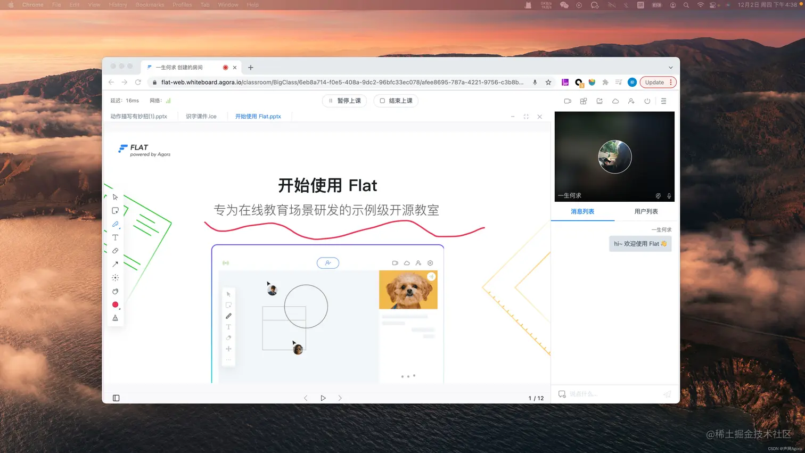
Task: Choose the text tool in the toolbar
Action: [115, 237]
